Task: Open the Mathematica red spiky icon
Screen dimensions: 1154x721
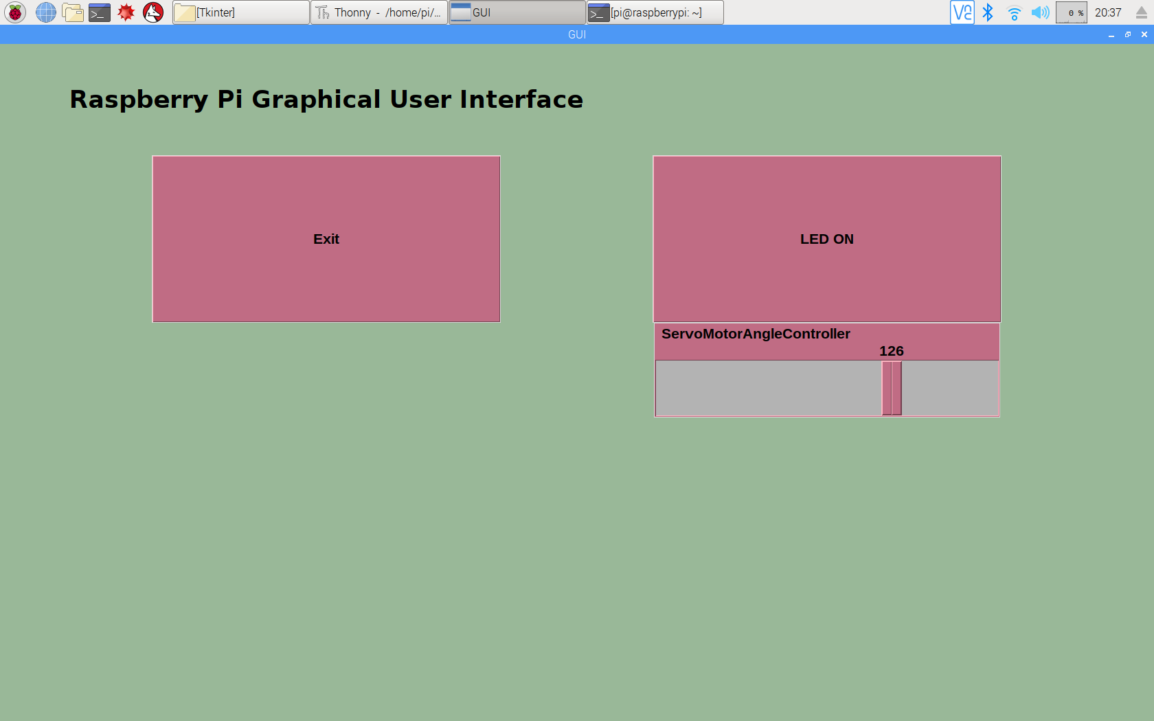Action: [x=126, y=12]
